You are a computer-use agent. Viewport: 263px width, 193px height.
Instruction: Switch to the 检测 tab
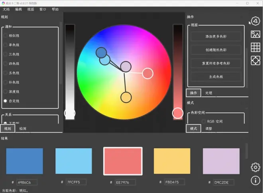pos(23,129)
